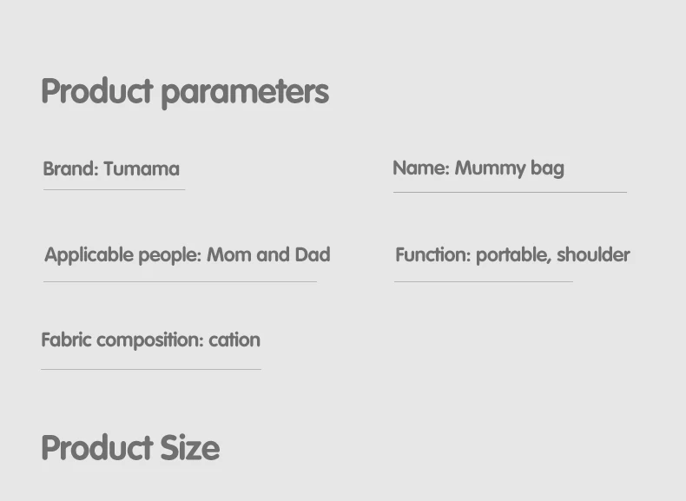This screenshot has width=686, height=501.
Task: Select the 'Function:' label
Action: coord(433,254)
